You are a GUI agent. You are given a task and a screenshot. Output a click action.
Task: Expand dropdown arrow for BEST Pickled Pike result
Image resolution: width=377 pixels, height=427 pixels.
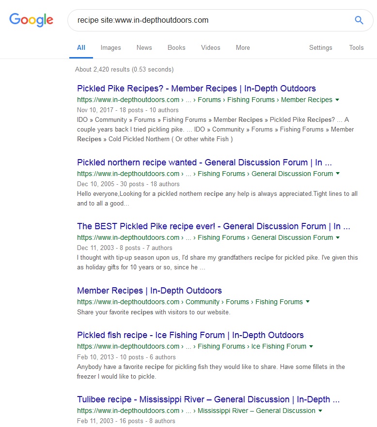(x=338, y=238)
